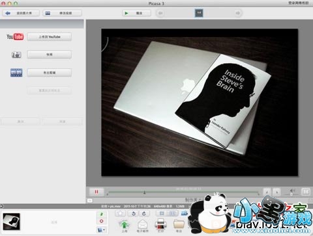Click the Upload to YouTube button
The height and width of the screenshot is (236, 313).
[50, 37]
